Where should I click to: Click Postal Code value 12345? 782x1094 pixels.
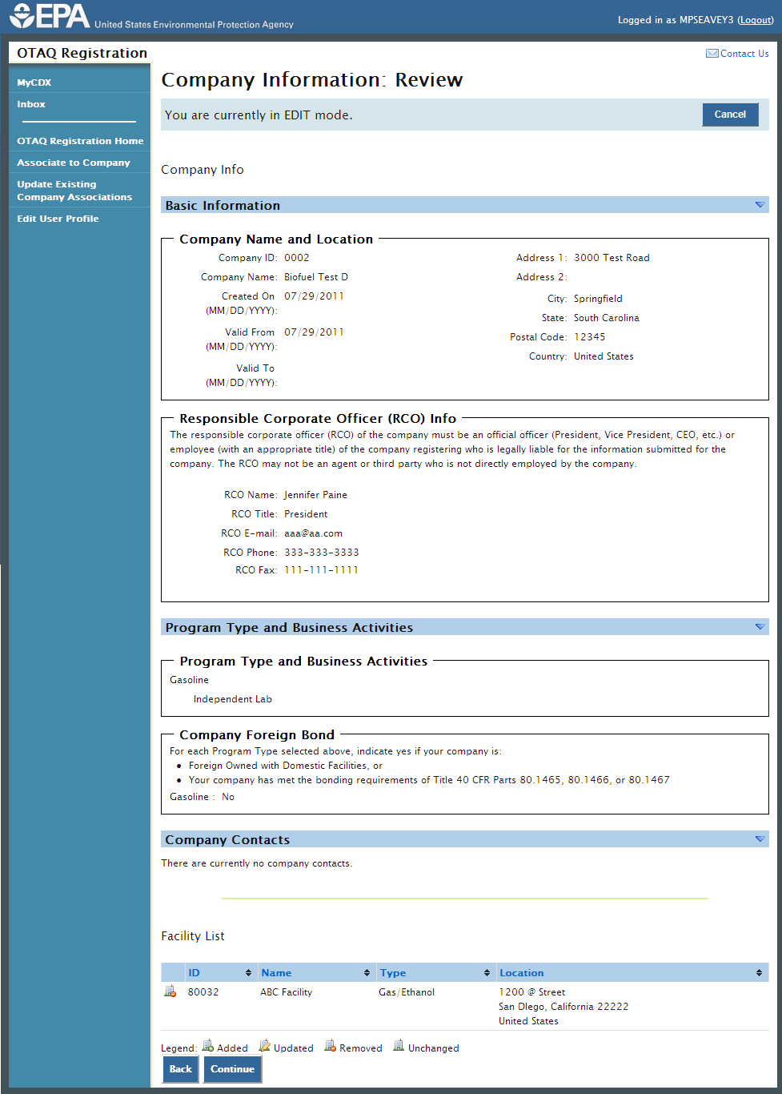click(x=590, y=337)
